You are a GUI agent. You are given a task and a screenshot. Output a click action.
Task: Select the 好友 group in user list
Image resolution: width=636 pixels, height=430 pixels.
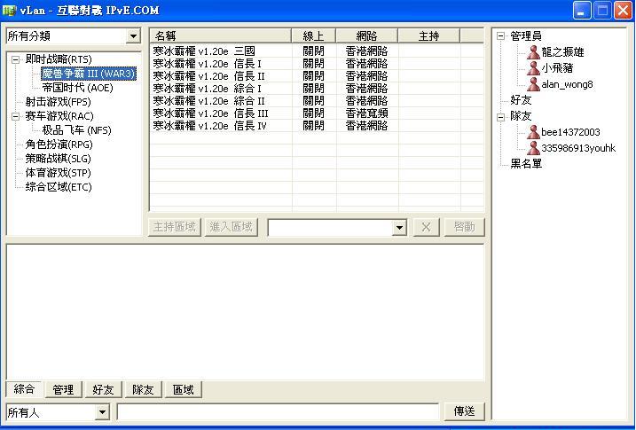pyautogui.click(x=521, y=100)
